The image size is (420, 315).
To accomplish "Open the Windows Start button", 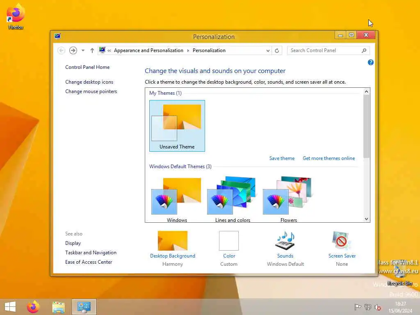I will (10, 307).
